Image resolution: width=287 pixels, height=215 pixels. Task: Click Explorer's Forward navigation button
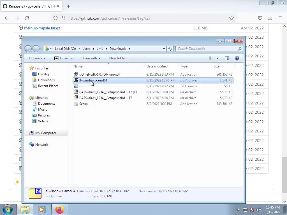[36, 49]
